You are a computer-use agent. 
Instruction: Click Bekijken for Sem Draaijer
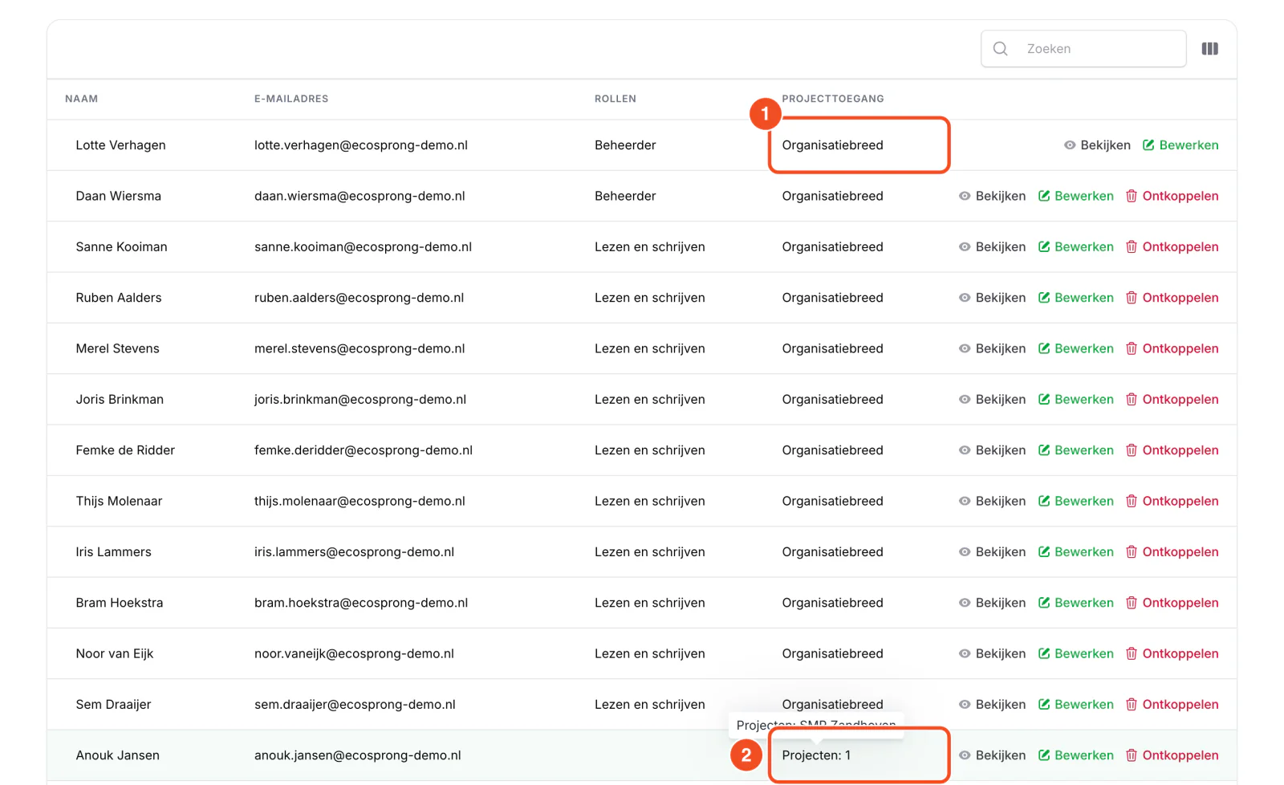[x=992, y=705]
